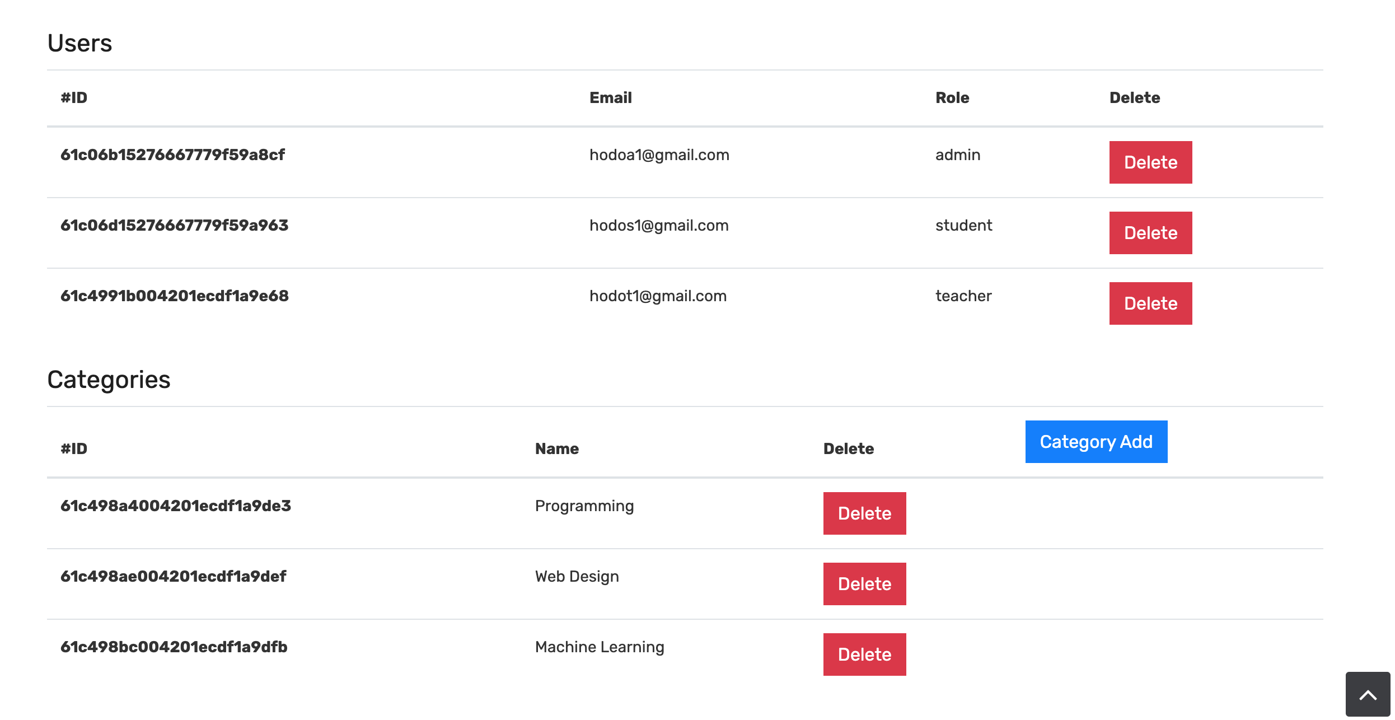
Task: Click the hodoa1@gmail.com email cell
Action: click(x=659, y=155)
